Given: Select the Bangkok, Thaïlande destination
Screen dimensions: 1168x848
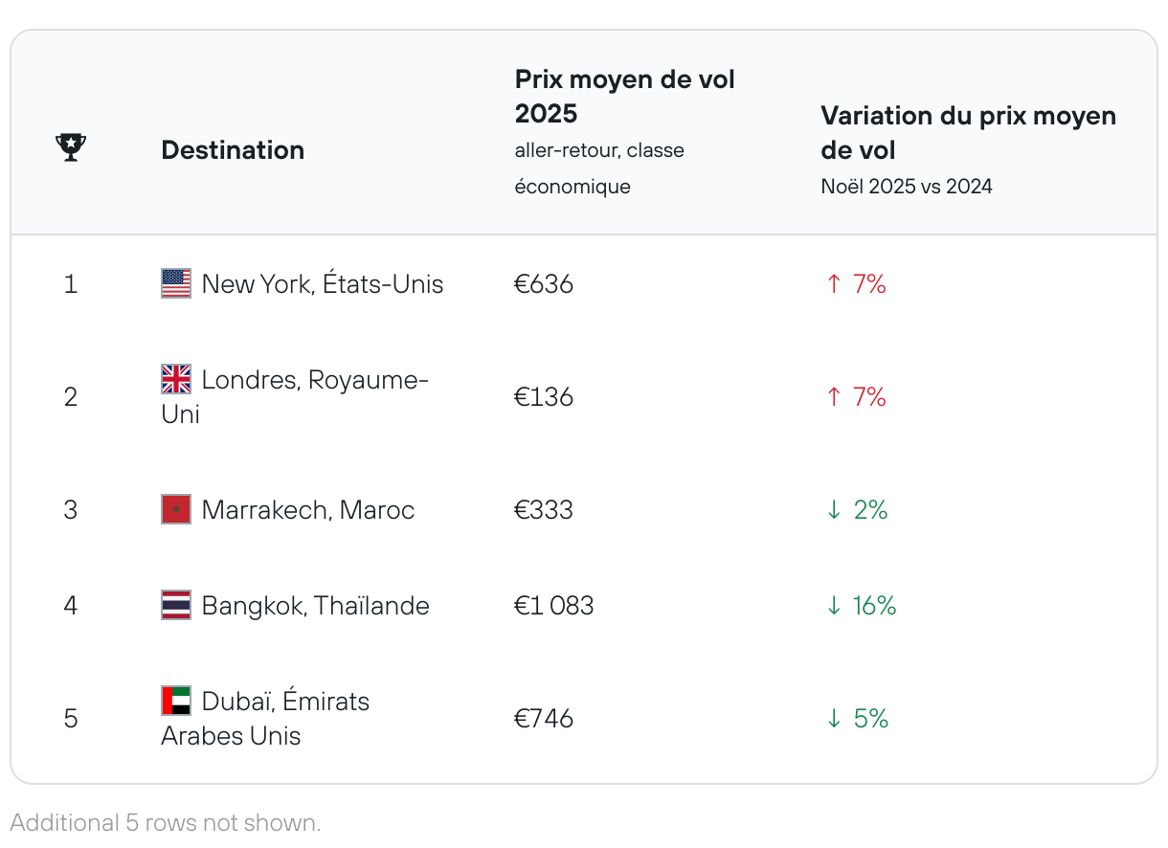Looking at the screenshot, I should (x=315, y=606).
